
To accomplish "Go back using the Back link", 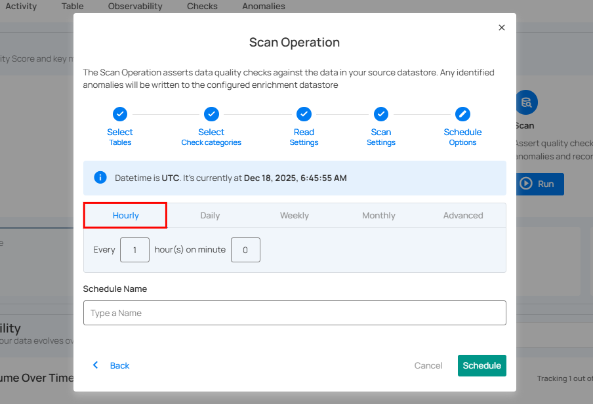I will coord(112,365).
